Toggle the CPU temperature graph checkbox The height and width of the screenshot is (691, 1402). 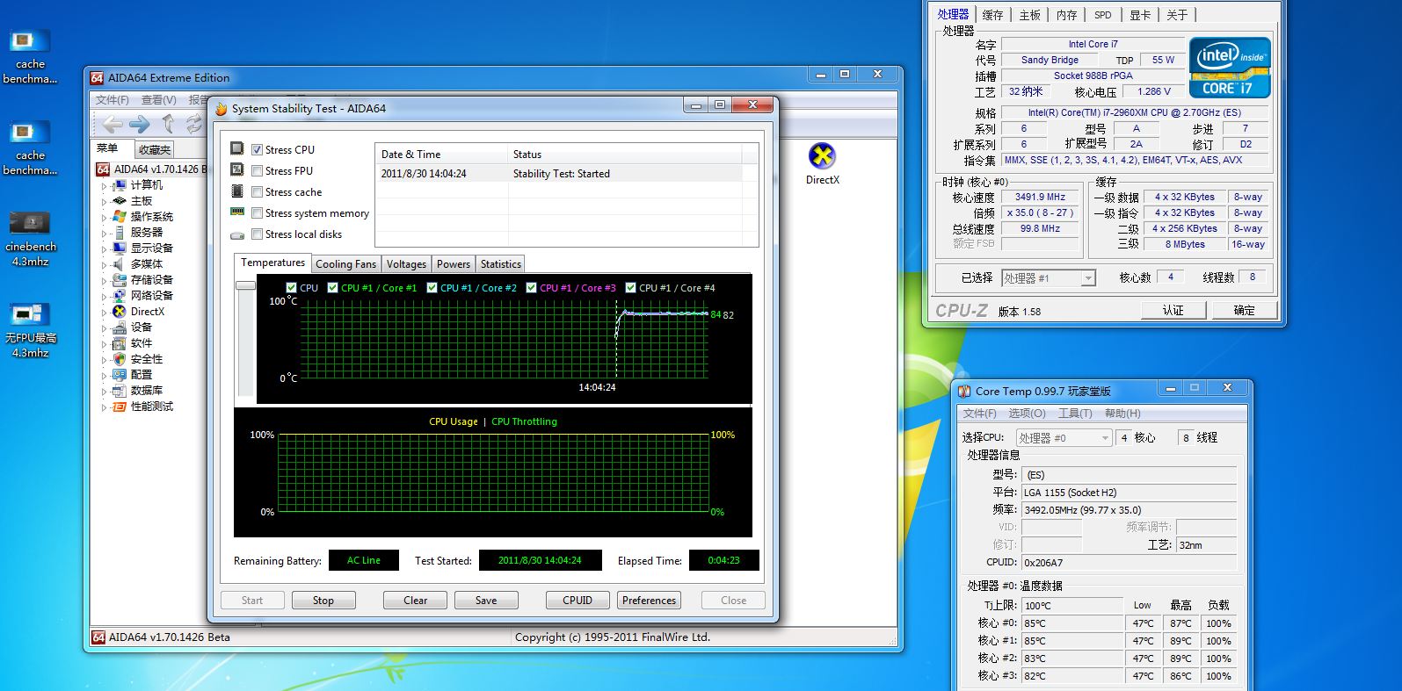[291, 288]
